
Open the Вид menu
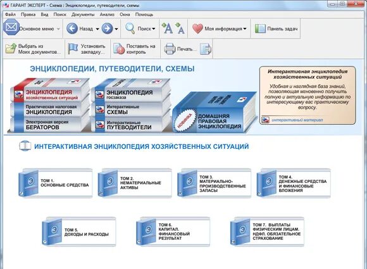coord(44,15)
